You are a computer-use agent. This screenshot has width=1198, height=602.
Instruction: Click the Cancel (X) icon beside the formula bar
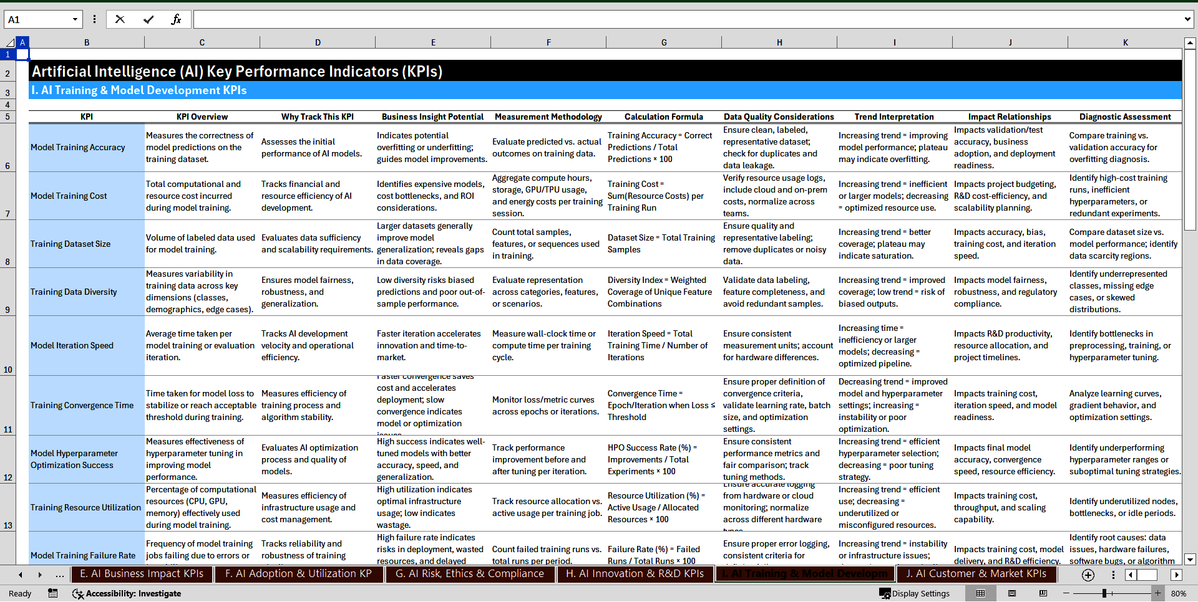pos(120,19)
